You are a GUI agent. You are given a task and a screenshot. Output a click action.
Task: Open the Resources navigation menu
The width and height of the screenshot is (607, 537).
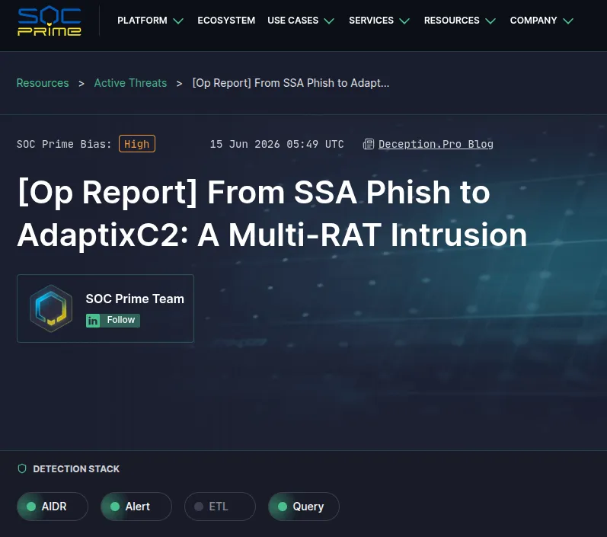(x=452, y=21)
